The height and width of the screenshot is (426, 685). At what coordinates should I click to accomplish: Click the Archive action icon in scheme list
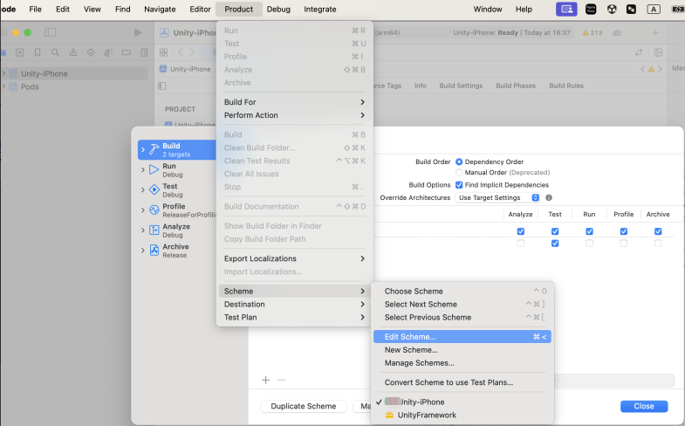154,251
